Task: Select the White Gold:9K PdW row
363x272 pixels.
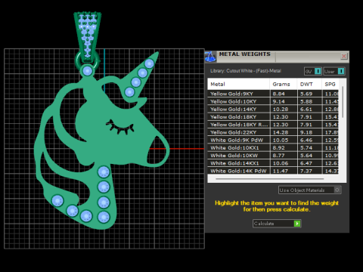Action: tap(273, 140)
